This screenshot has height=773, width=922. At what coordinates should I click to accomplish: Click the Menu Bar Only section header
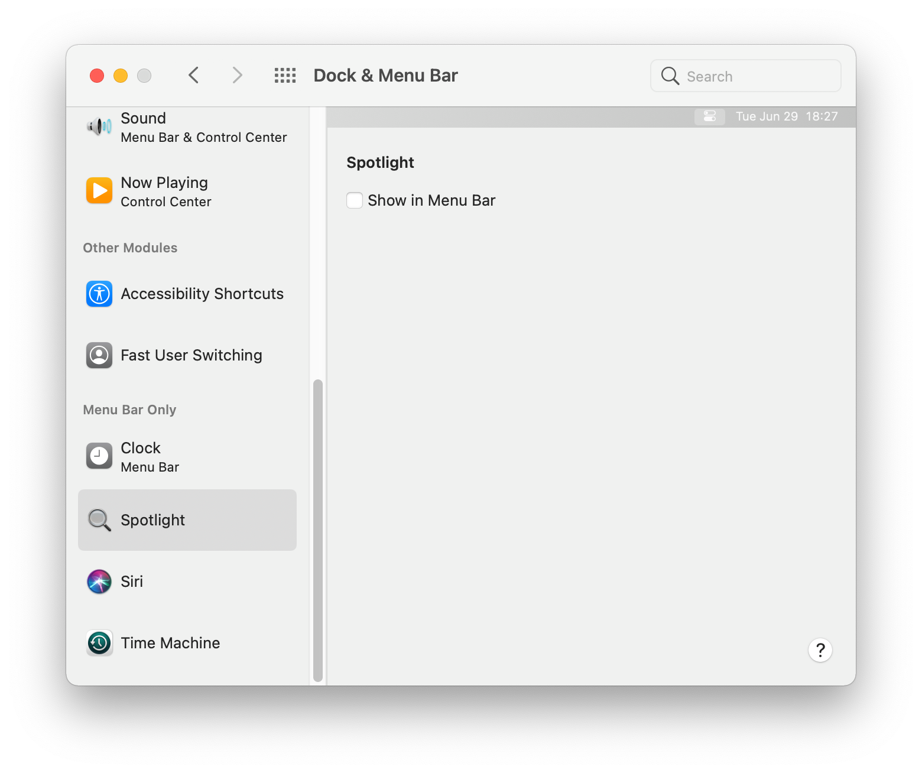click(129, 410)
